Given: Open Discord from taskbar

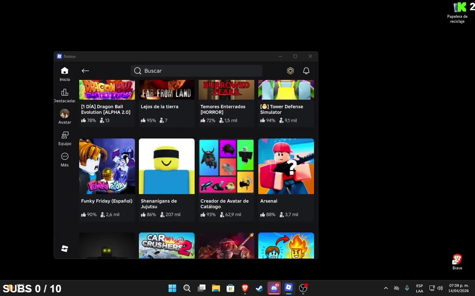Looking at the screenshot, I should [x=274, y=288].
